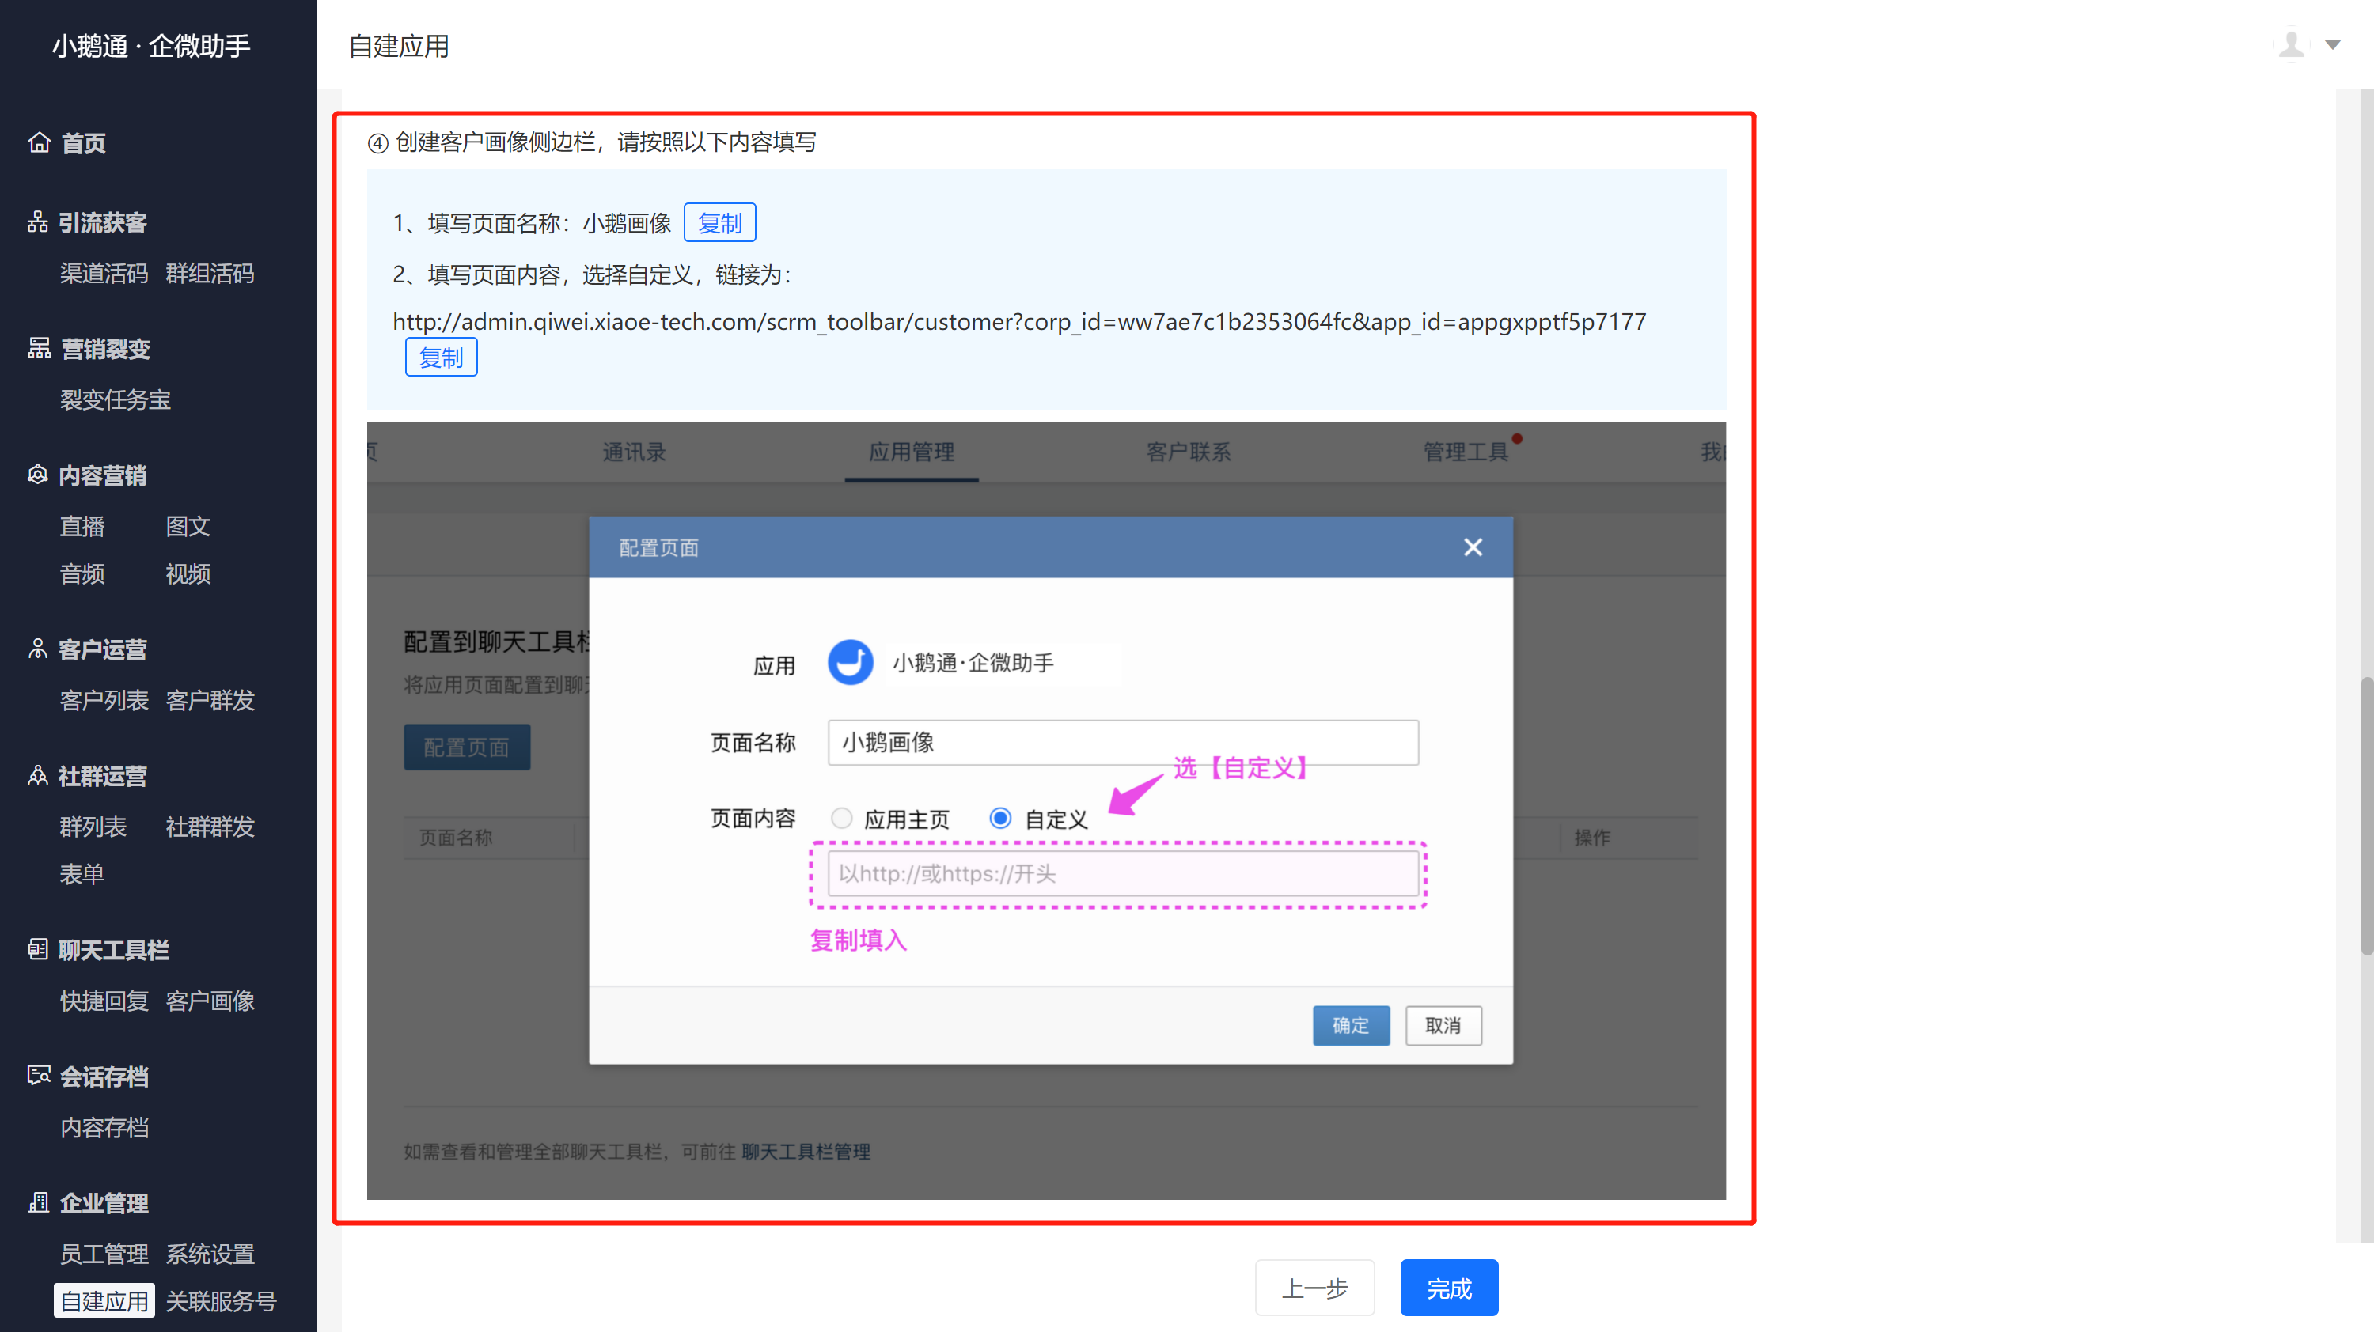This screenshot has height=1332, width=2374.
Task: Open 音频 under 内容营销
Action: coord(82,574)
